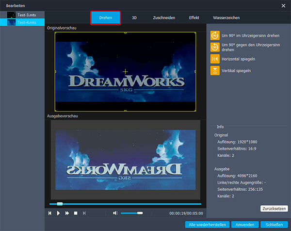
Task: Step to next frame in player
Action: click(x=84, y=213)
